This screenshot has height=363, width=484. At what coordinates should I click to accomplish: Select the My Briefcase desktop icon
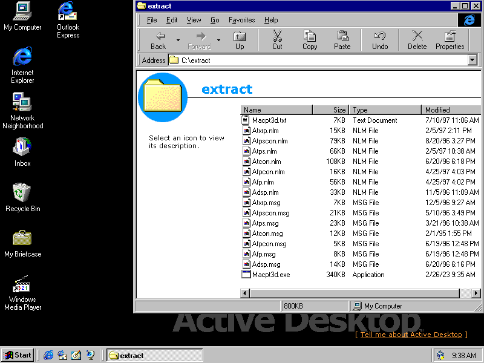click(22, 243)
